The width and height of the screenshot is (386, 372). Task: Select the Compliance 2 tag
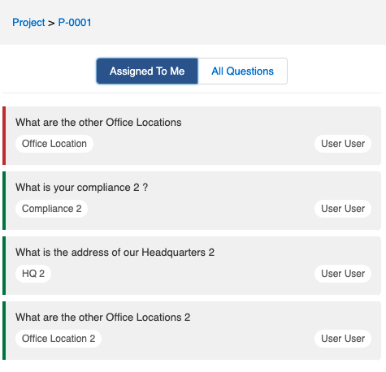click(51, 209)
